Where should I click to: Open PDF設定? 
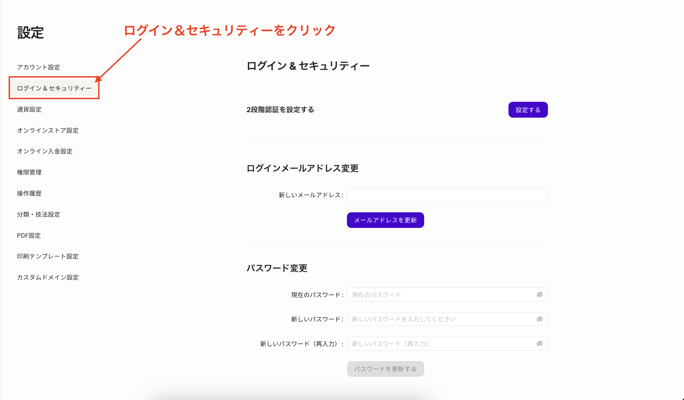pyautogui.click(x=28, y=235)
